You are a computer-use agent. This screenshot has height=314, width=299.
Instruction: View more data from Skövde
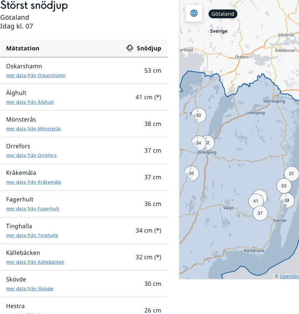(30, 289)
